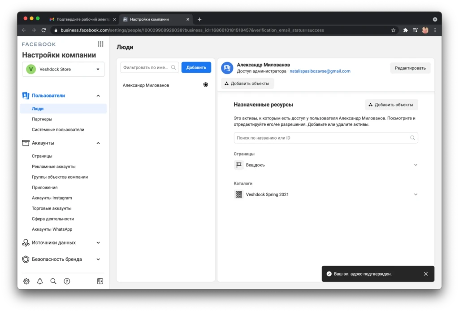Viewport: 459px width, 312px height.
Task: Open Chrome three-dot menu
Action: [435, 30]
